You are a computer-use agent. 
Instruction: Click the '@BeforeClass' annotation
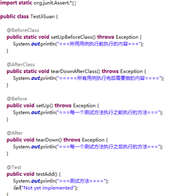23,30
